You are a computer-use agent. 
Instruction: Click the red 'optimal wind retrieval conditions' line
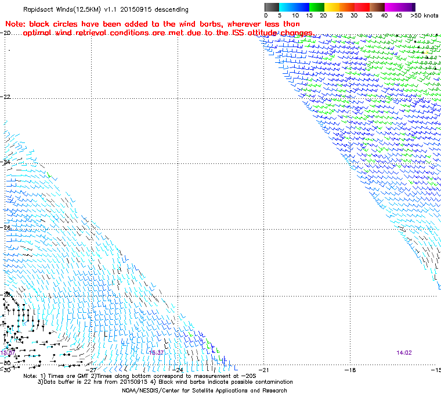click(x=168, y=33)
